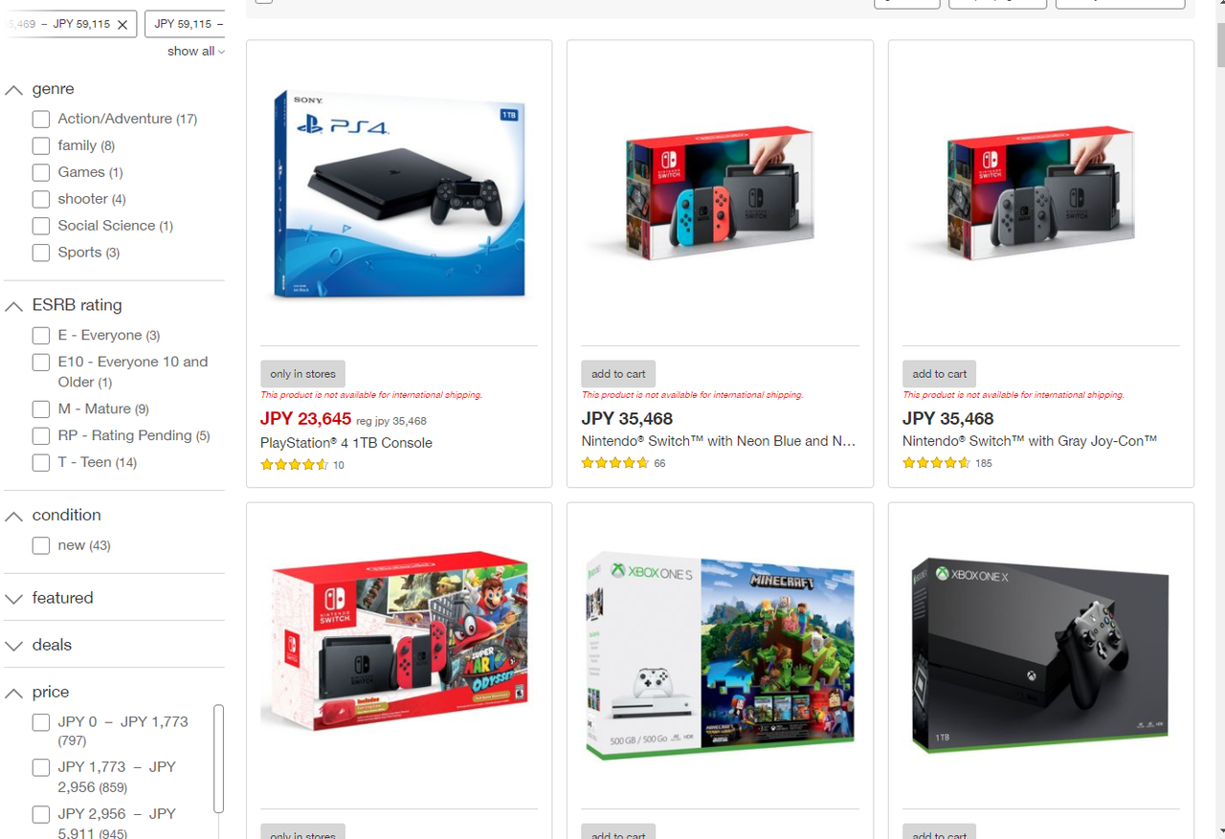Image resolution: width=1225 pixels, height=839 pixels.
Task: Expand the deals filter section
Action: 14,646
